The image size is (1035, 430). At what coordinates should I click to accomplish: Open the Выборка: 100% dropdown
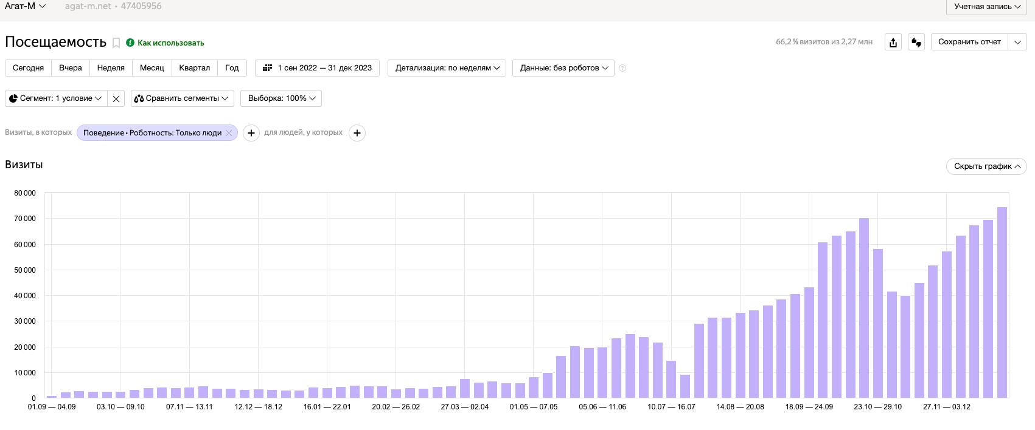pyautogui.click(x=281, y=98)
